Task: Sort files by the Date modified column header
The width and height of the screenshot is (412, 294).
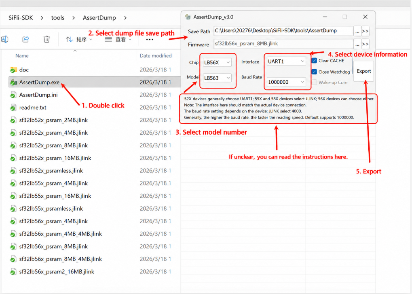Action: 156,56
